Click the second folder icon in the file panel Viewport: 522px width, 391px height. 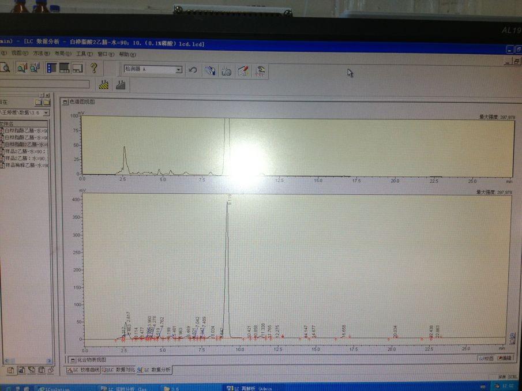(x=47, y=103)
